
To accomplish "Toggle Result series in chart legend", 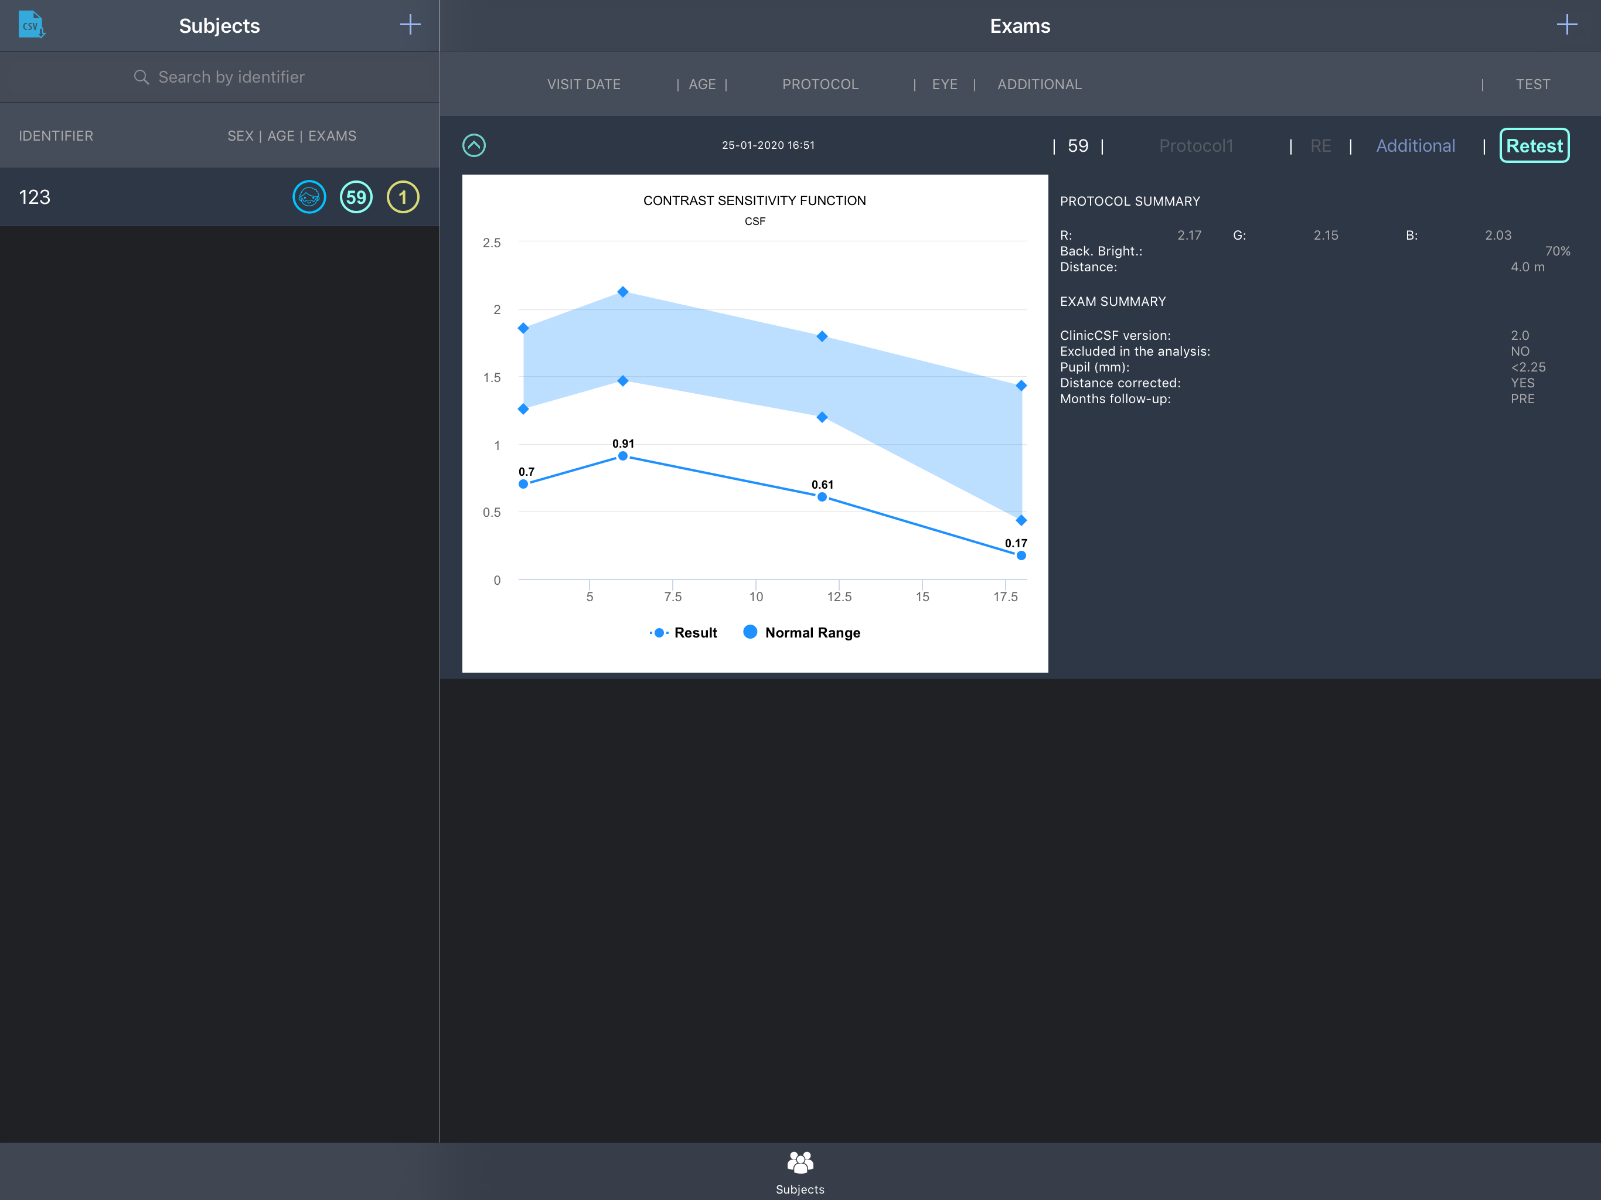I will coord(684,633).
